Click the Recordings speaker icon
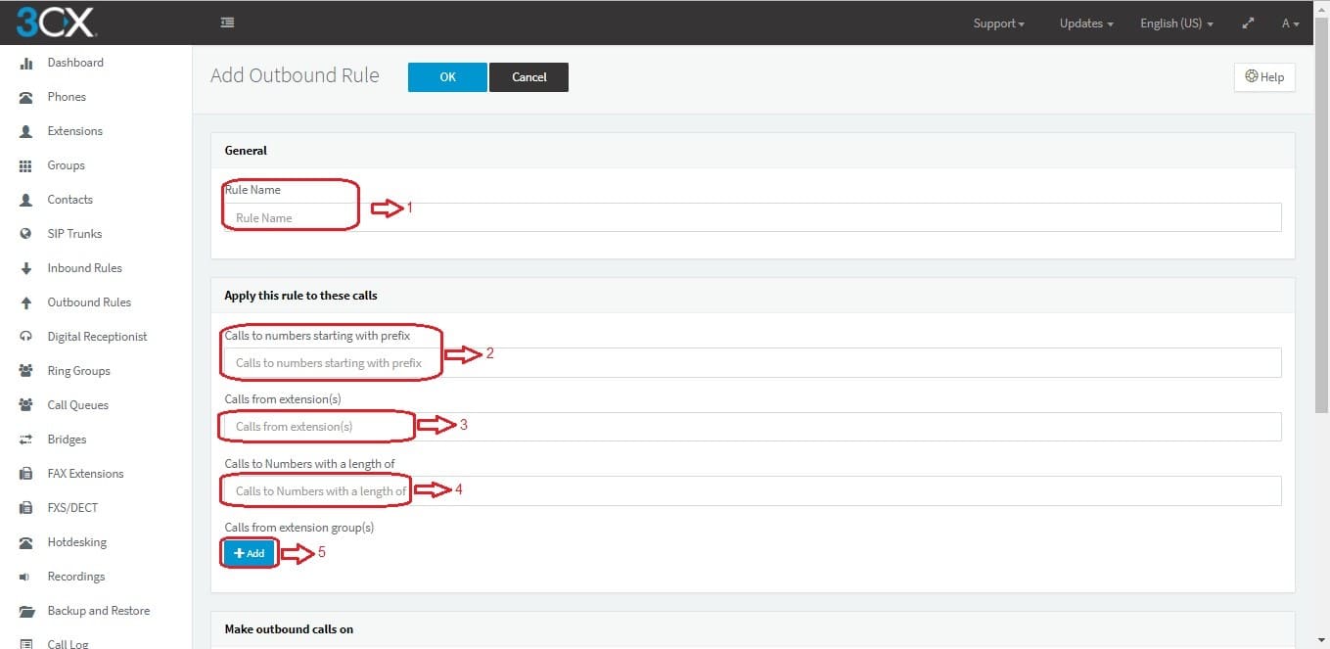The width and height of the screenshot is (1330, 649). [26, 577]
